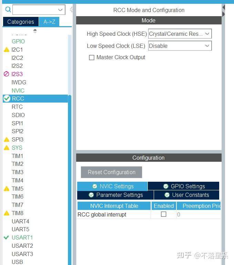Click preemption priority value 0

[x=179, y=214]
